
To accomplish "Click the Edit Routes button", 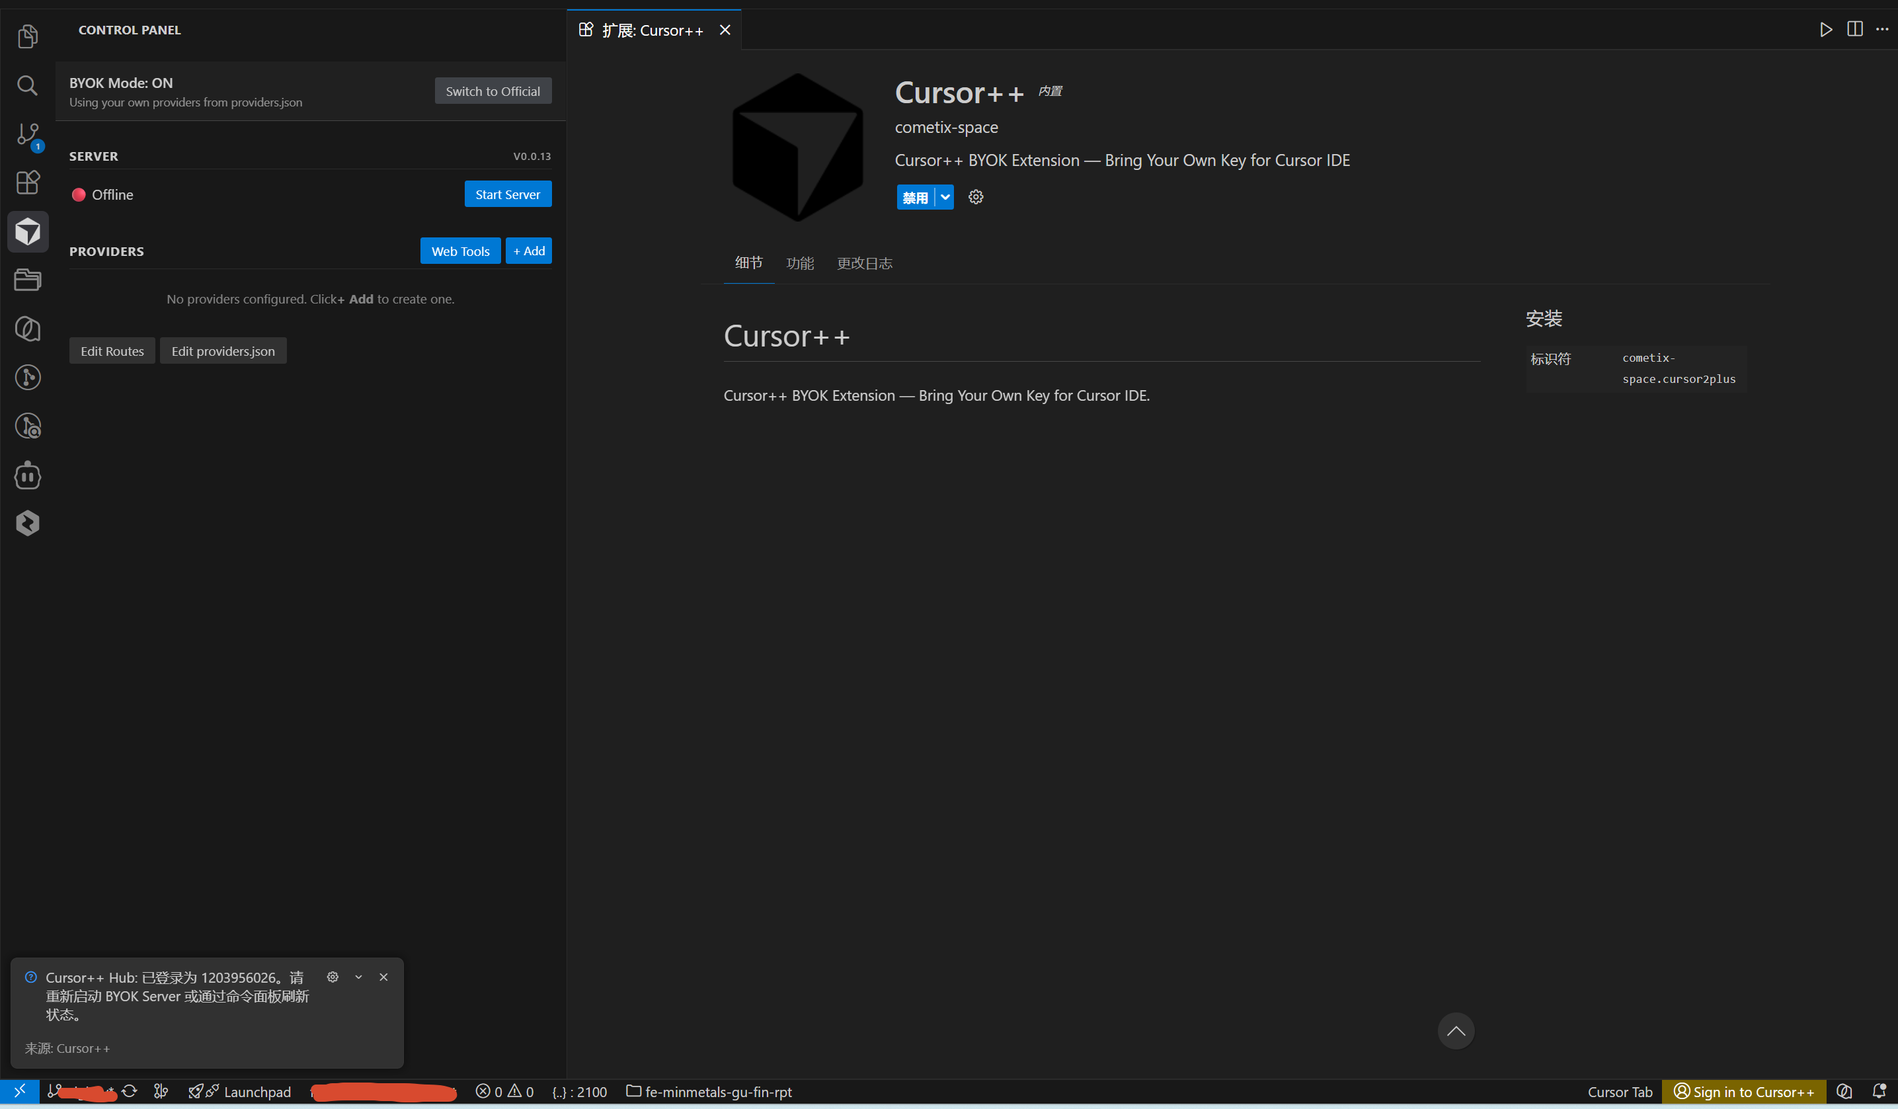I will [112, 351].
